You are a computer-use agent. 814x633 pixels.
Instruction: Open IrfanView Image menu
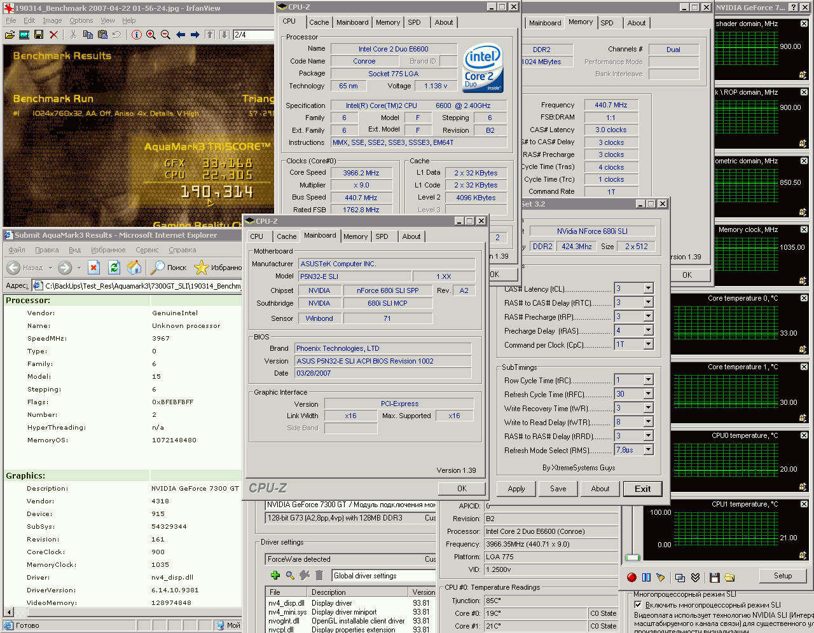pos(52,21)
